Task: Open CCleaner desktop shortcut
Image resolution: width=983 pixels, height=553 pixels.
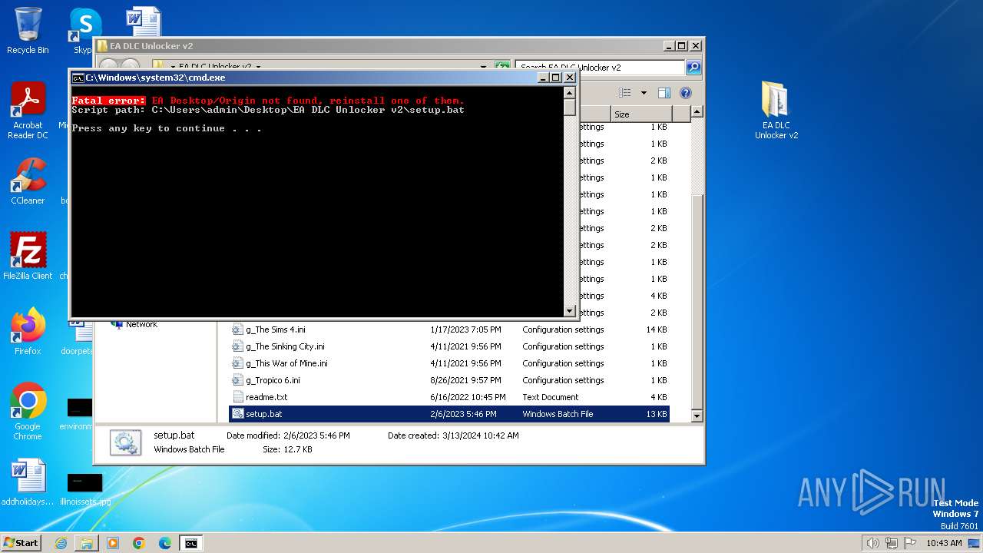Action: tap(28, 181)
